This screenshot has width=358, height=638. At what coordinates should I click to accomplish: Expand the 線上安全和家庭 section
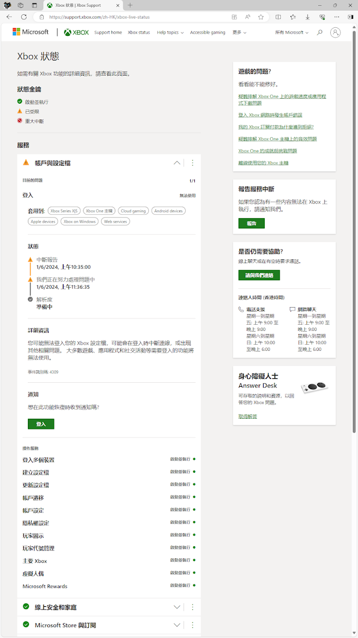click(x=177, y=607)
